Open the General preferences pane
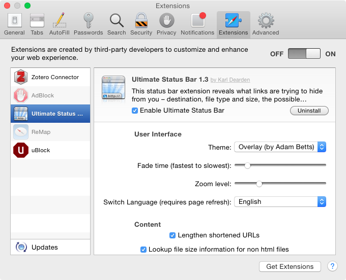346x280 pixels. coord(15,24)
